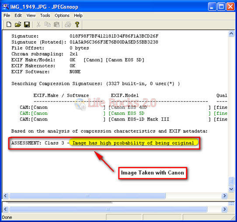Viewport: 237px width, 222px height.
Task: Open the File menu
Action: [x=7, y=15]
